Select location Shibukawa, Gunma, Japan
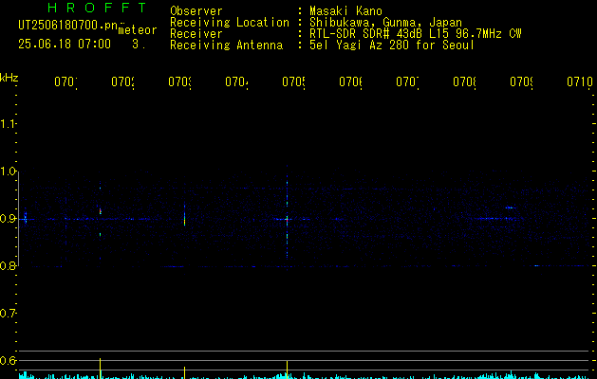The height and width of the screenshot is (379, 597). coord(385,23)
